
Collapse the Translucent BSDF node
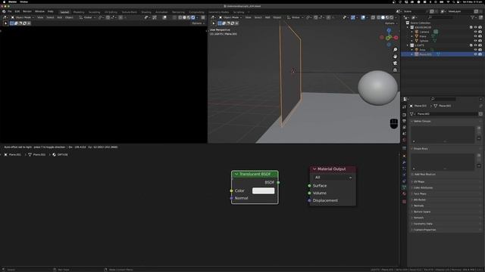(236, 175)
